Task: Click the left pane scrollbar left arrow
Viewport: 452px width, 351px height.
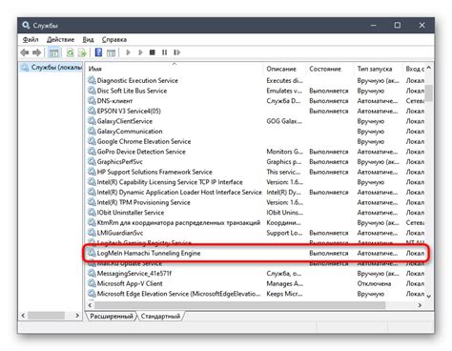Action: [23, 316]
